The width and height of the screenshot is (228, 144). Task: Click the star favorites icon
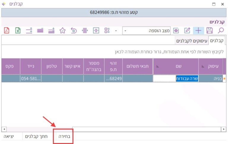click(x=62, y=30)
